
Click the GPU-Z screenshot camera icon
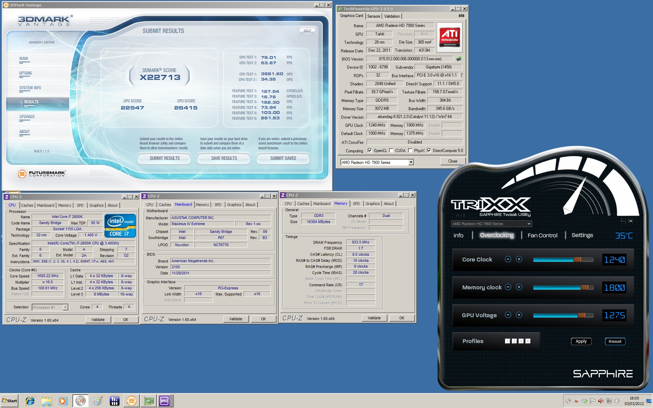[x=461, y=16]
